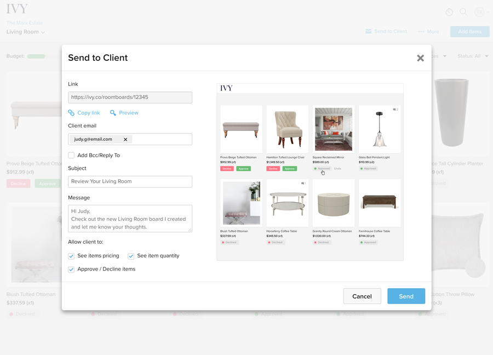Screen dimensions: 493x355
Task: Click the room board link field
Action: [x=130, y=97]
